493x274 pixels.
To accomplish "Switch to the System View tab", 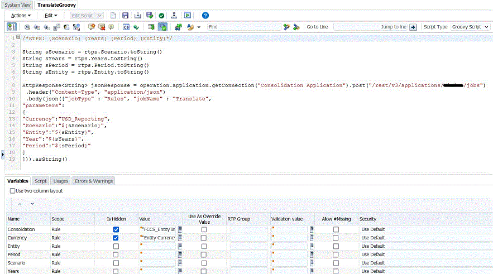I will (17, 5).
